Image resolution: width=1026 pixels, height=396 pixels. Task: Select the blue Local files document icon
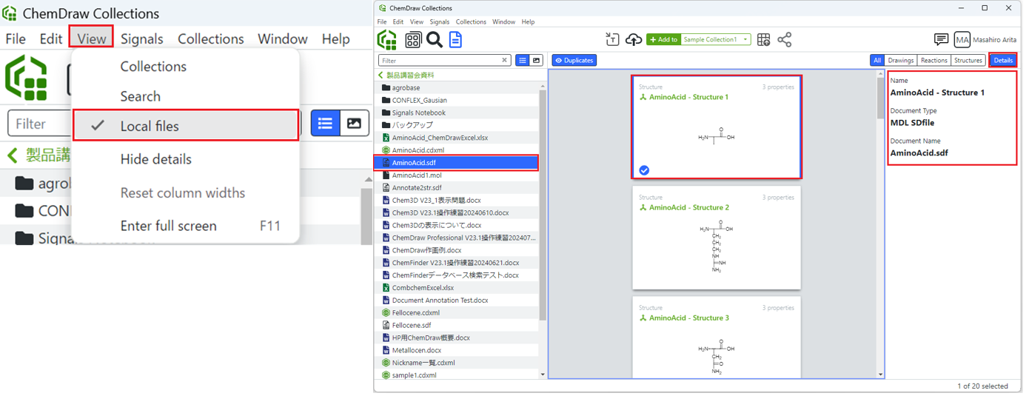(x=455, y=40)
